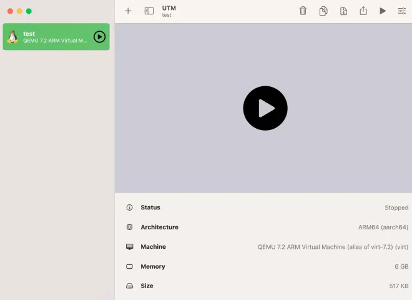Toggle the sidebar visibility icon
Screen dimensions: 412x300
click(149, 11)
